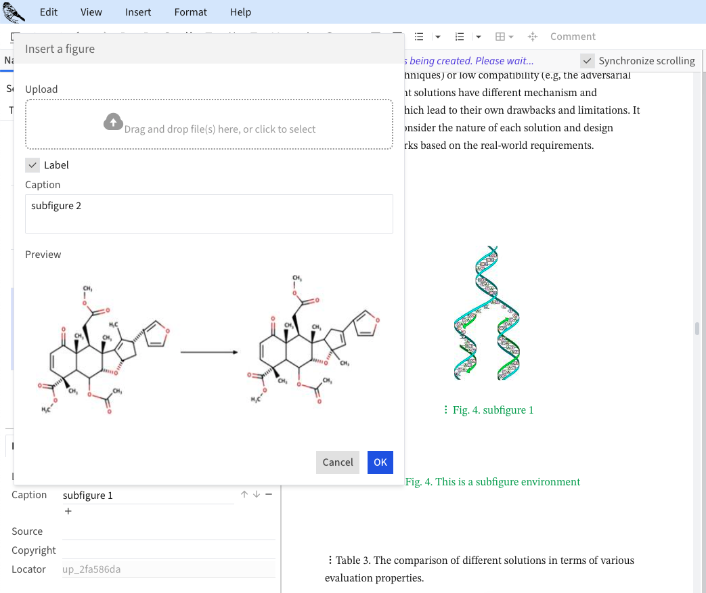Click the move handle toolbar icon

click(x=532, y=37)
